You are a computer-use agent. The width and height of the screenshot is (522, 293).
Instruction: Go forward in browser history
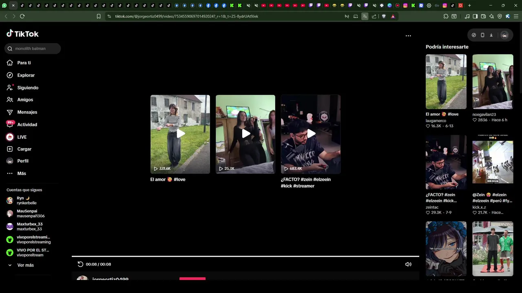click(14, 16)
